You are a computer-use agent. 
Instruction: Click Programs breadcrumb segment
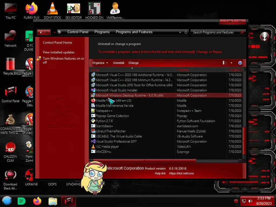point(102,32)
